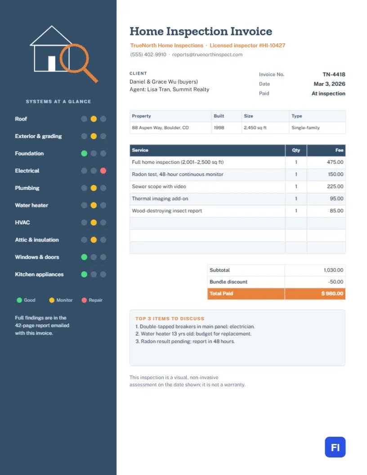Click the yellow Monitor legend dot
The height and width of the screenshot is (475, 367).
(52, 300)
